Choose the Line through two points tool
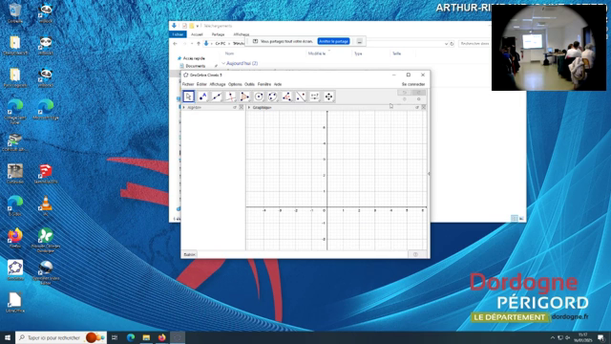Screen dimensions: 611x344 [x=217, y=97]
